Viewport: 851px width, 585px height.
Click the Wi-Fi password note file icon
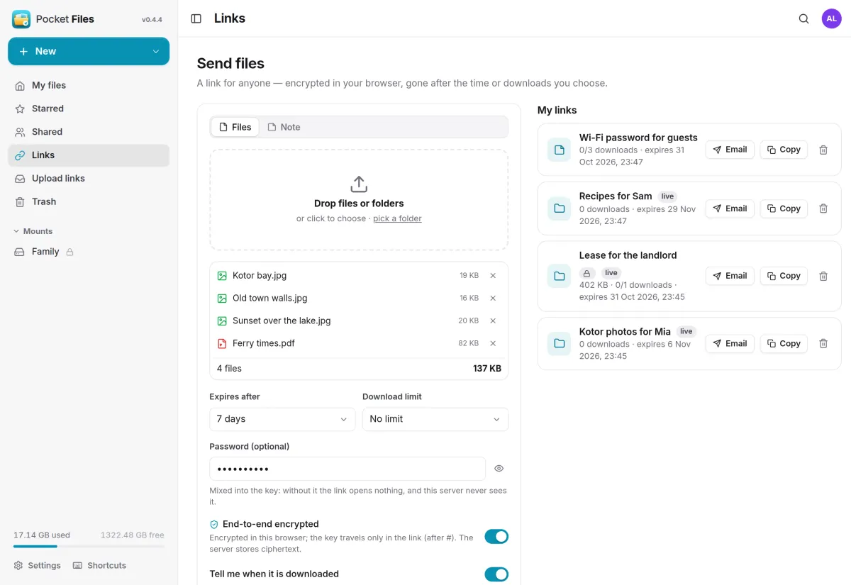[559, 150]
